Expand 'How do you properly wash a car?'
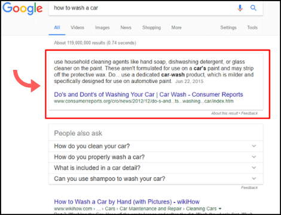This screenshot has width=281, height=215. (x=156, y=157)
